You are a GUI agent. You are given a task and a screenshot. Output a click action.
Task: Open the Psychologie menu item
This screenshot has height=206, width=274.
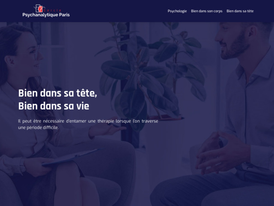click(x=177, y=11)
